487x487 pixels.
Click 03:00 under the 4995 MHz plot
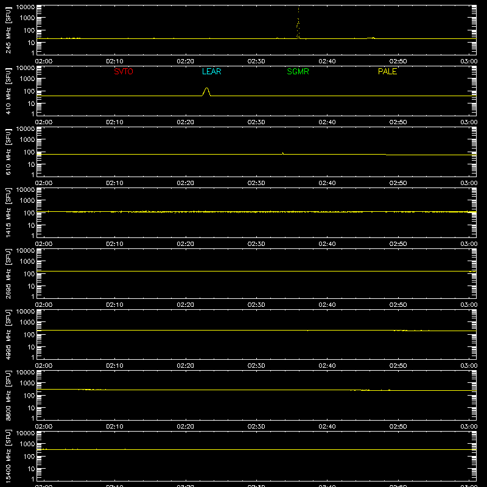[469, 366]
